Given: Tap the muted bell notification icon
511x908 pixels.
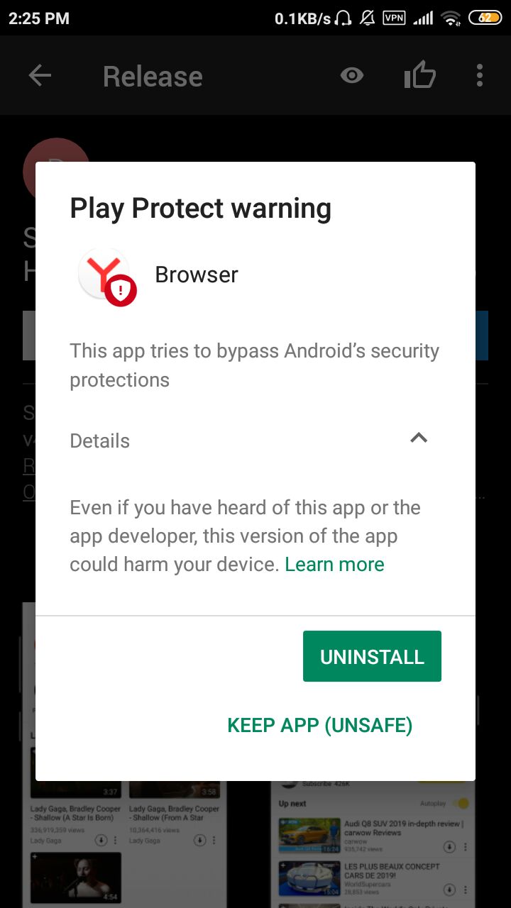Looking at the screenshot, I should pos(367,18).
